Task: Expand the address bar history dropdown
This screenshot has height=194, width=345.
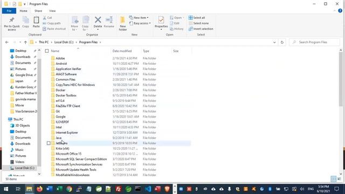Action: [x=274, y=42]
